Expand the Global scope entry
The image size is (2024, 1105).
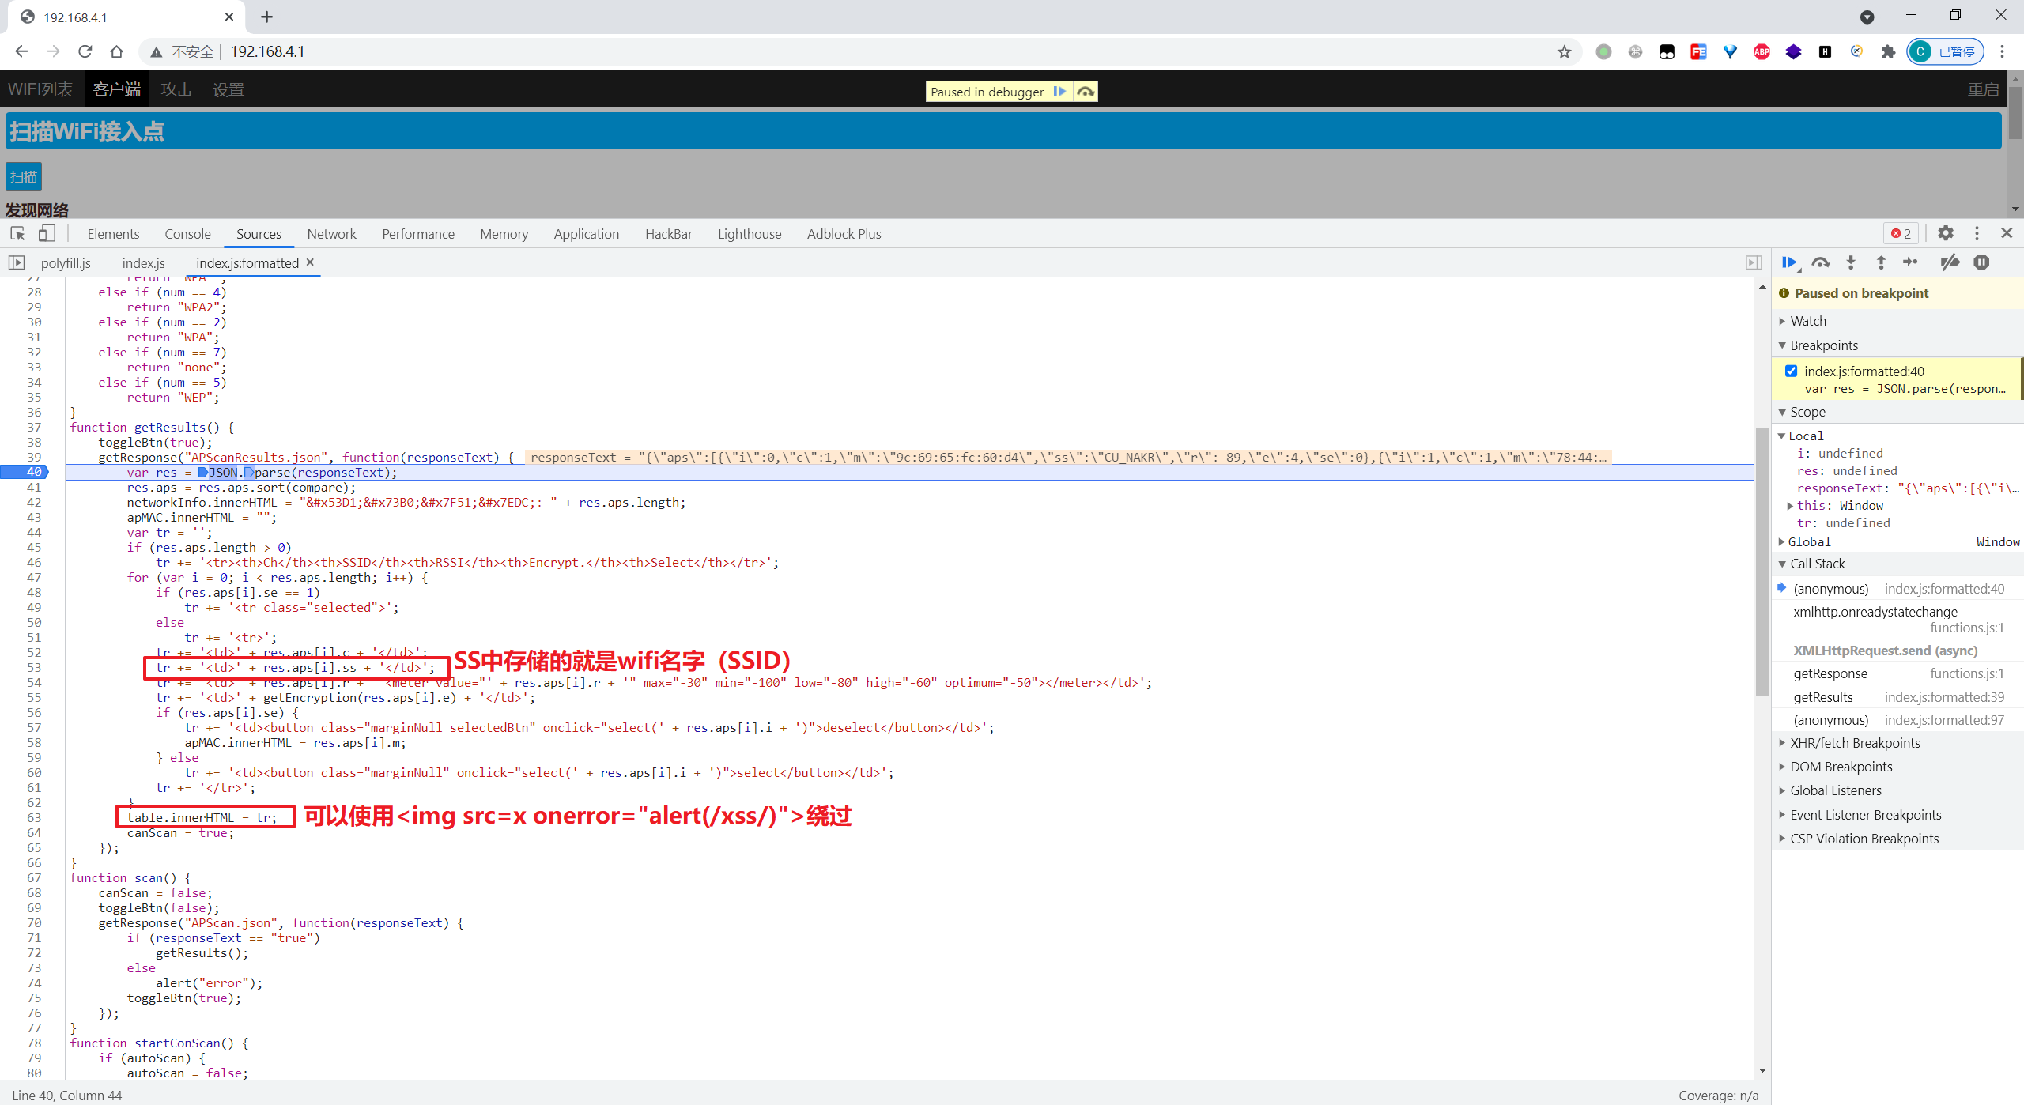pyautogui.click(x=1809, y=541)
